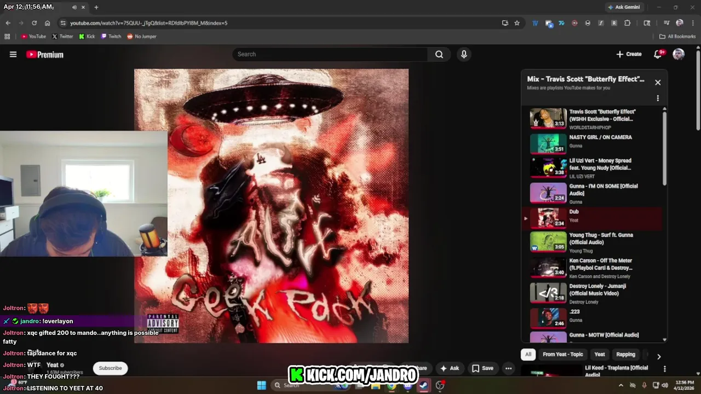Open the Chrome extensions puzzle icon

(627, 23)
